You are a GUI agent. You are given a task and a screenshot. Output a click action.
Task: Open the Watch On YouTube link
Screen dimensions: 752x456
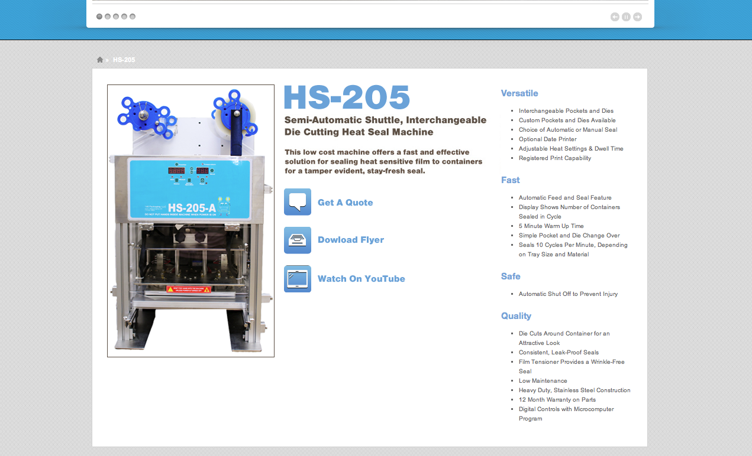click(x=362, y=279)
